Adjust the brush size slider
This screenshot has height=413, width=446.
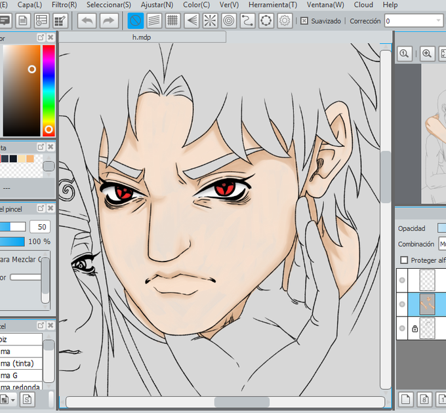(x=12, y=227)
